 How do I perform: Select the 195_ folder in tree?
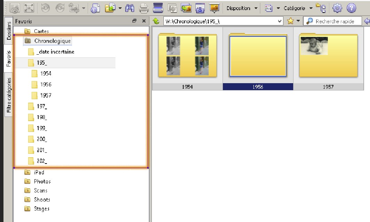pyautogui.click(x=42, y=63)
